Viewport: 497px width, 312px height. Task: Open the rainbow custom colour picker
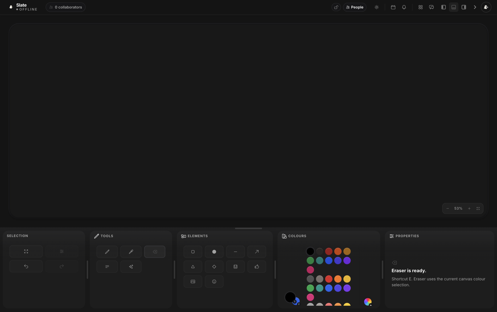(368, 302)
